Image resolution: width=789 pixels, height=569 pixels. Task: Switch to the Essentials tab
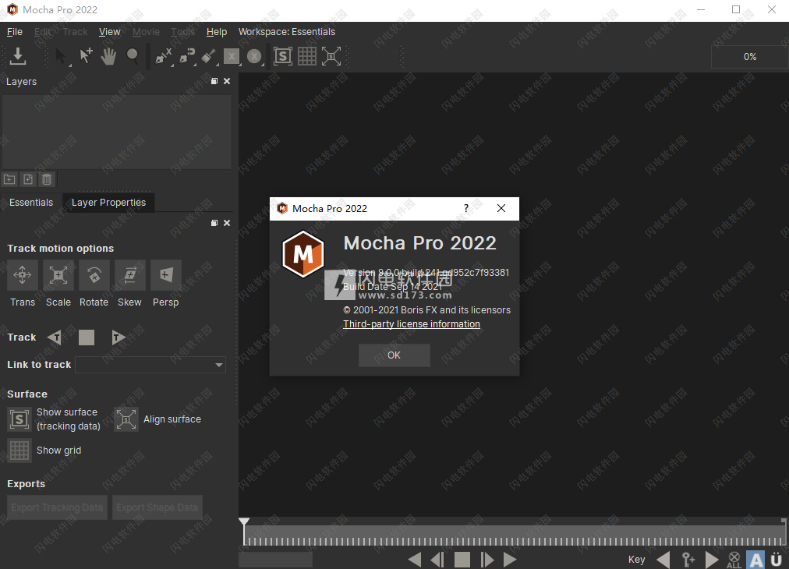coord(31,202)
